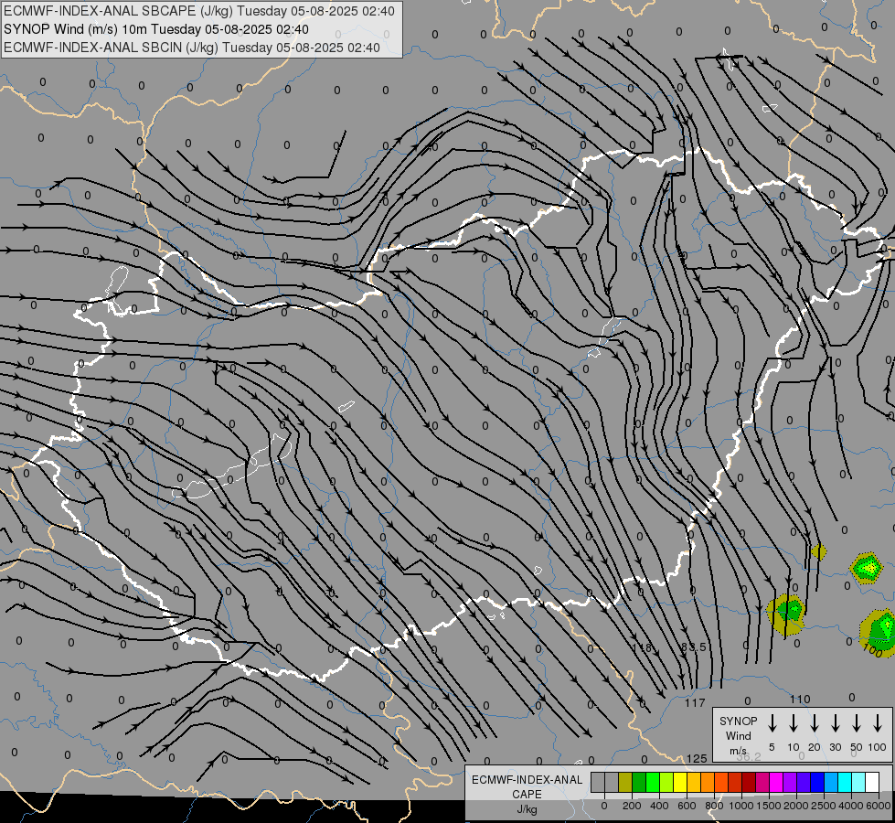
Task: Click the wind legend arrow for 30 m/s
Action: pos(835,723)
